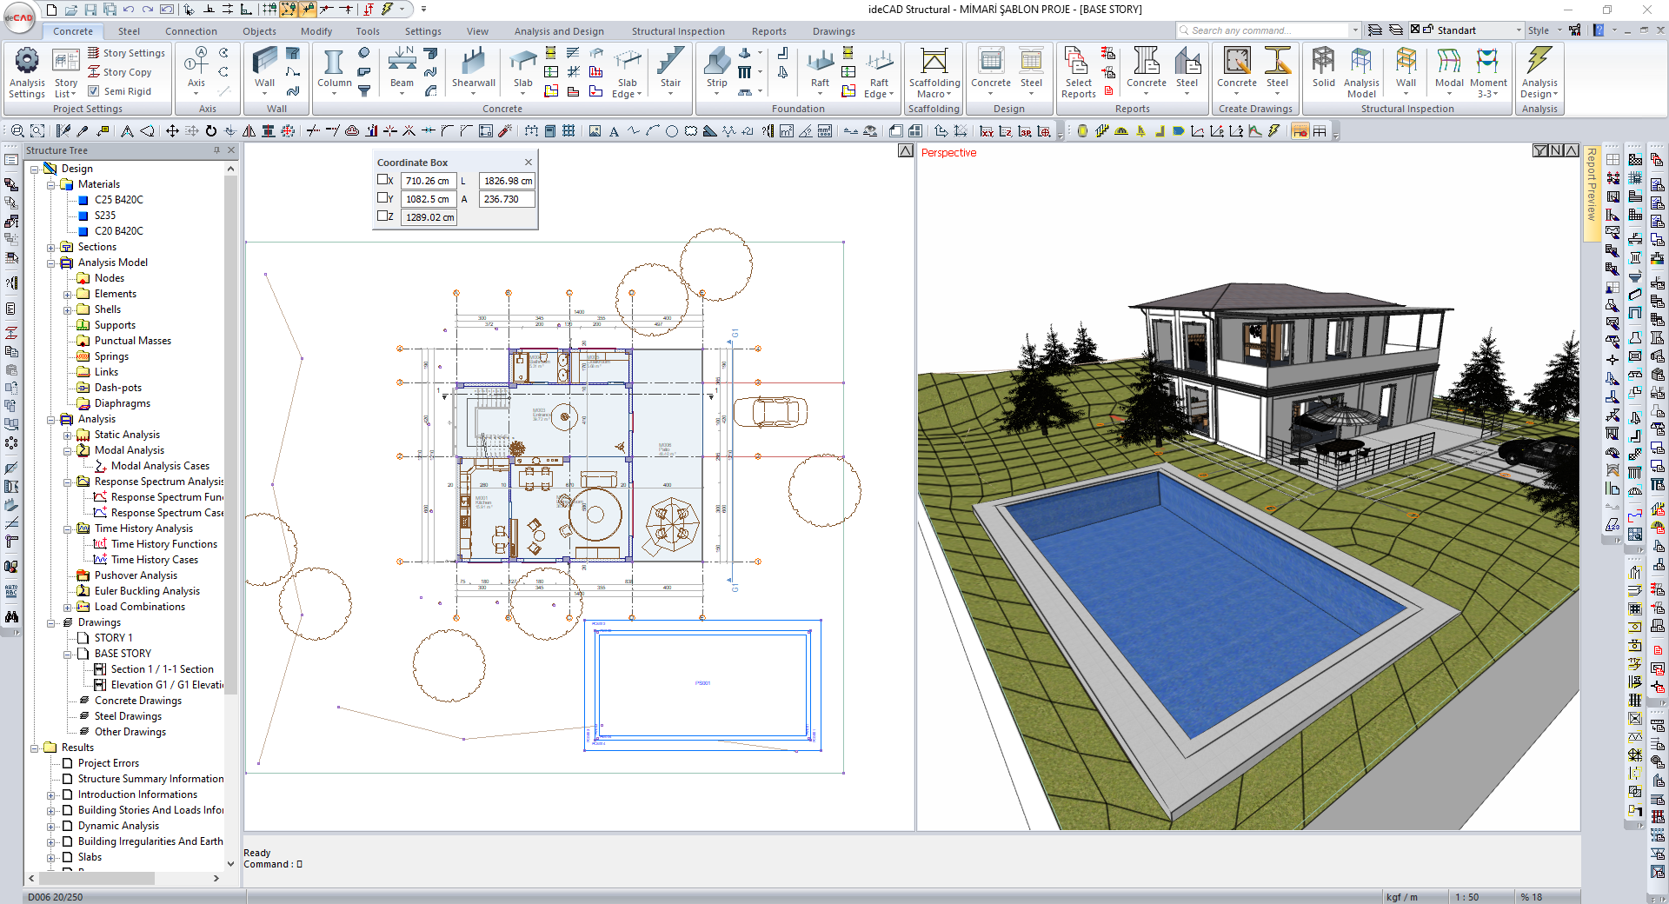Expand the Sections tree node

[x=51, y=248]
